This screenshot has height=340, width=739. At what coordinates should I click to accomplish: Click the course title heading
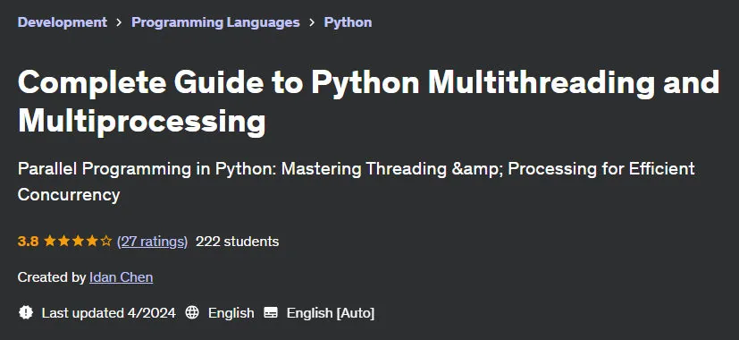coord(368,102)
